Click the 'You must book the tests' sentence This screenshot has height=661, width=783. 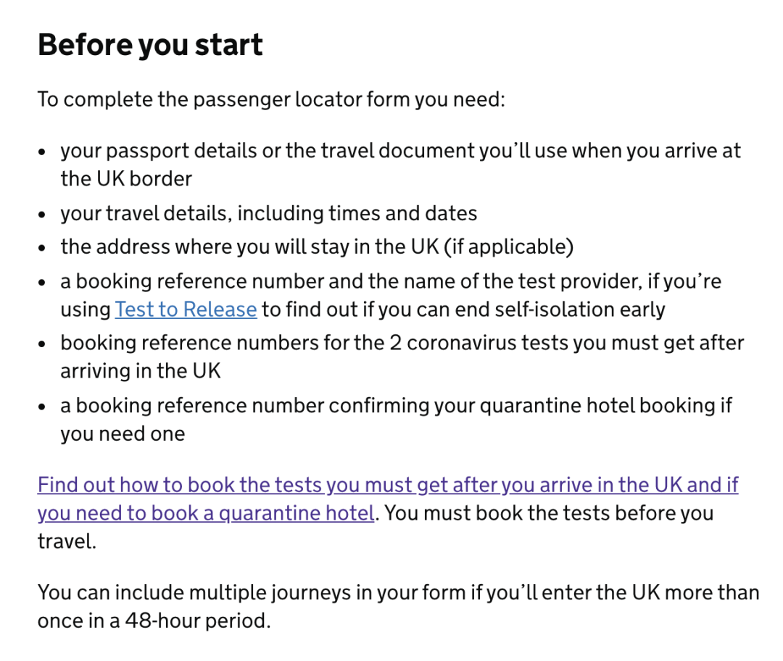click(550, 513)
